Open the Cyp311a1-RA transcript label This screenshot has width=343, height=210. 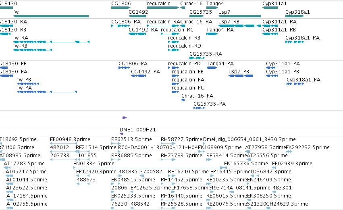(280, 22)
